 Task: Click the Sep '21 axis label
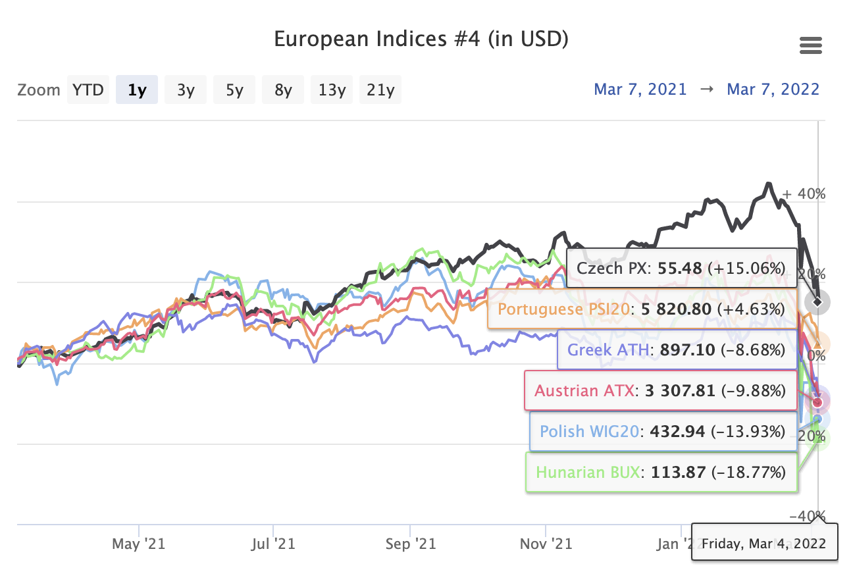(411, 544)
